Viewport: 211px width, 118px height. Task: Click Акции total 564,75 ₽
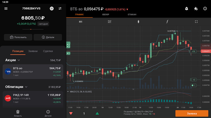coord(55,60)
